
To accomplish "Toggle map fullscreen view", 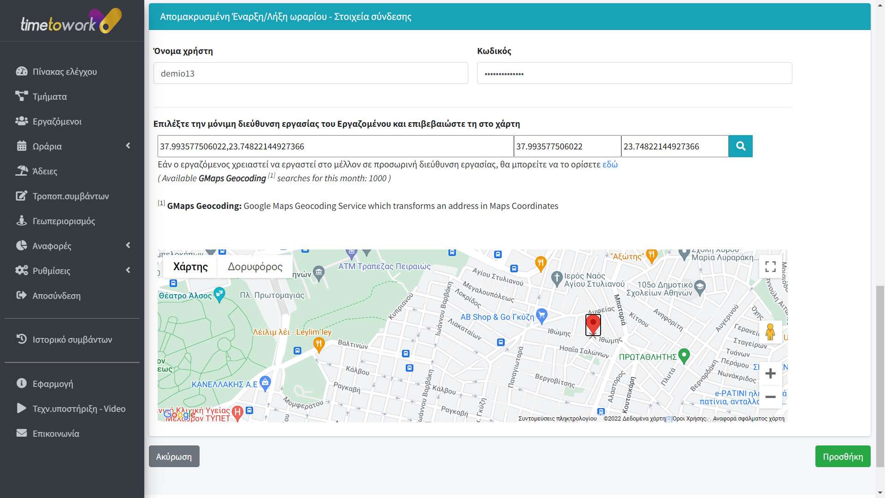I will pyautogui.click(x=770, y=267).
